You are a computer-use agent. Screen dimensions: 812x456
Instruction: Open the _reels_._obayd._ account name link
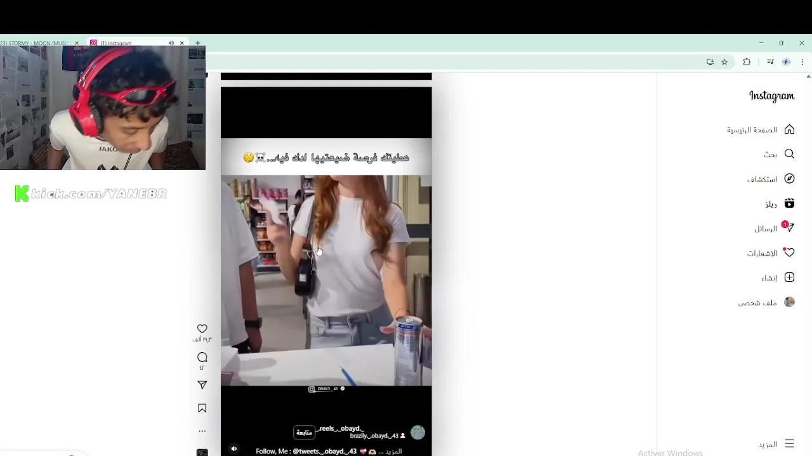point(341,429)
